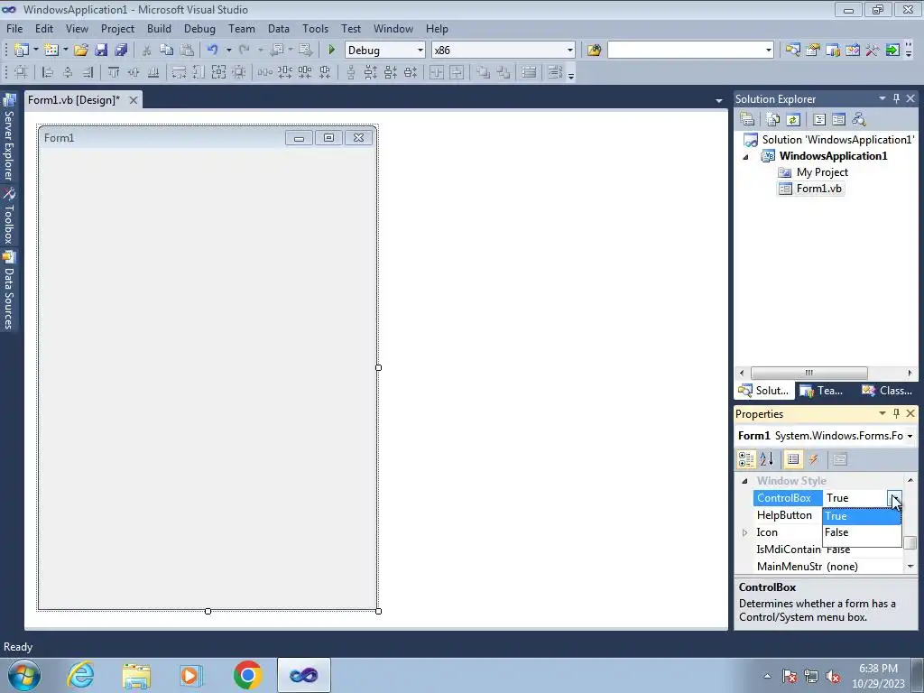Switch to the Team Explorer tab
Screen dimensions: 924x693
coord(822,390)
